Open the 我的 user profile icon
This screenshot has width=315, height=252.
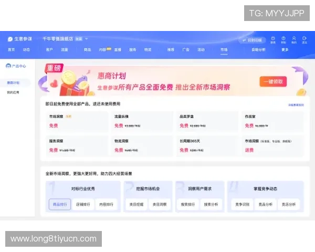[294, 40]
